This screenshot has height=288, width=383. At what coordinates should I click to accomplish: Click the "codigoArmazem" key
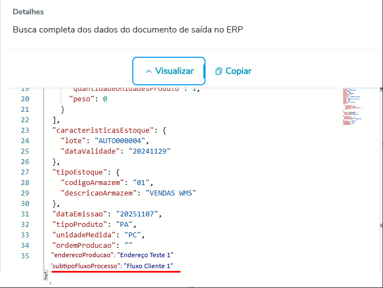(x=93, y=183)
